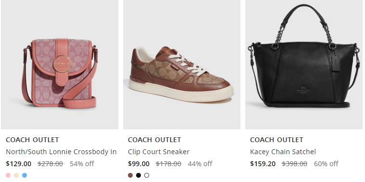Pick the blue color swatch for the crossbody
This screenshot has width=365, height=182.
[25, 175]
